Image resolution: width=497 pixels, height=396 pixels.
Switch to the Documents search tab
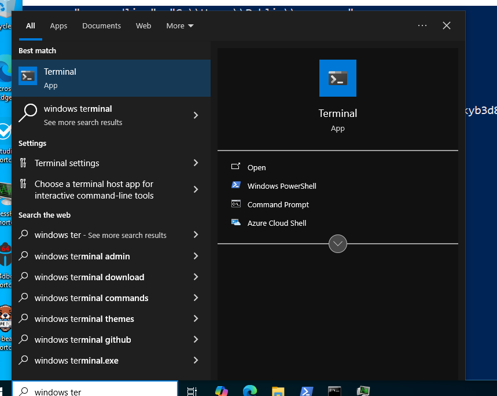101,25
